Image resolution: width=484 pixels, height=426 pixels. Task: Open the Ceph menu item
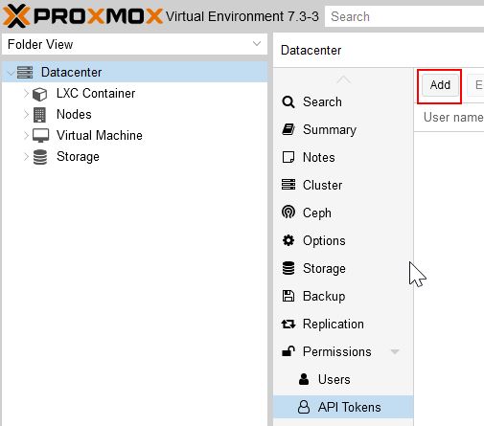[x=343, y=213]
